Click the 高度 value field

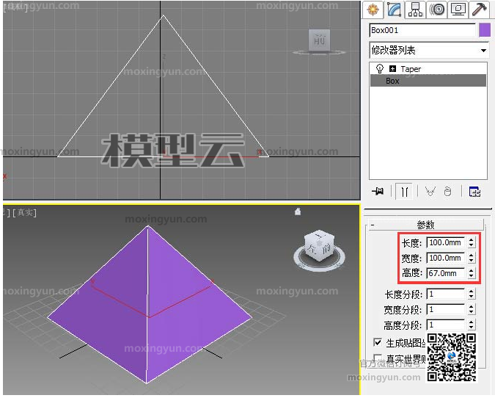[445, 273]
